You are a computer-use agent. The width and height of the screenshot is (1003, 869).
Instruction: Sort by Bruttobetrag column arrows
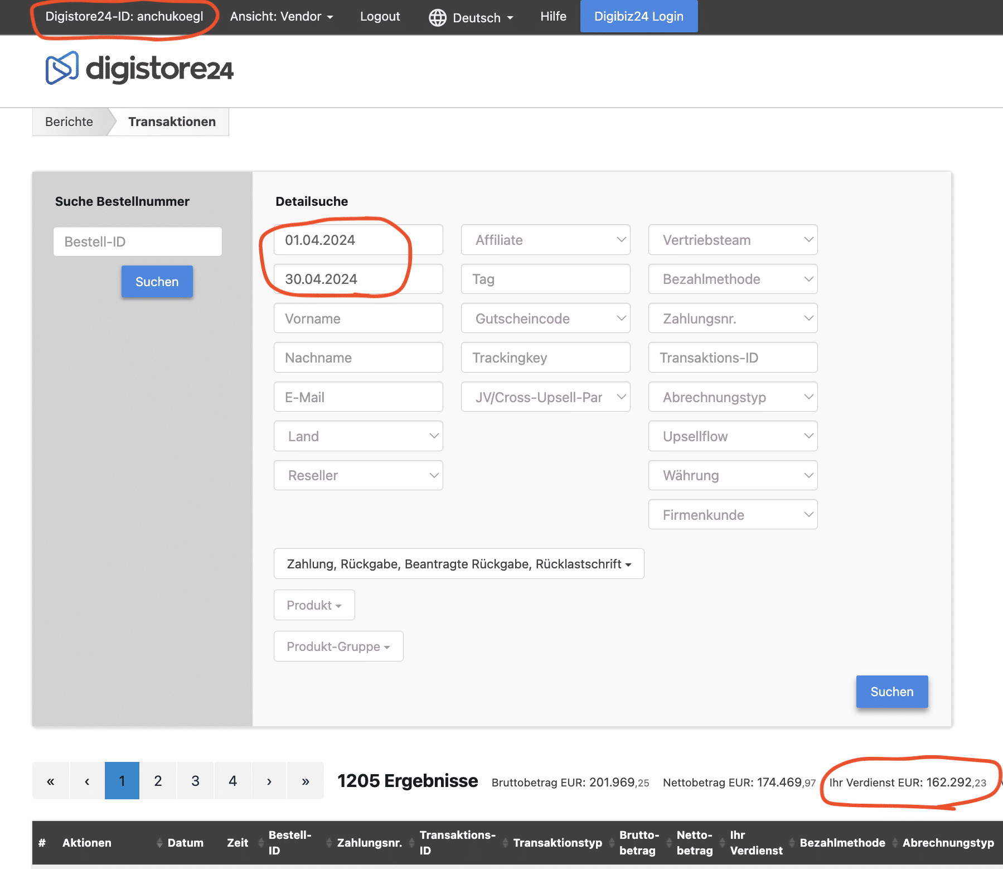pos(612,843)
